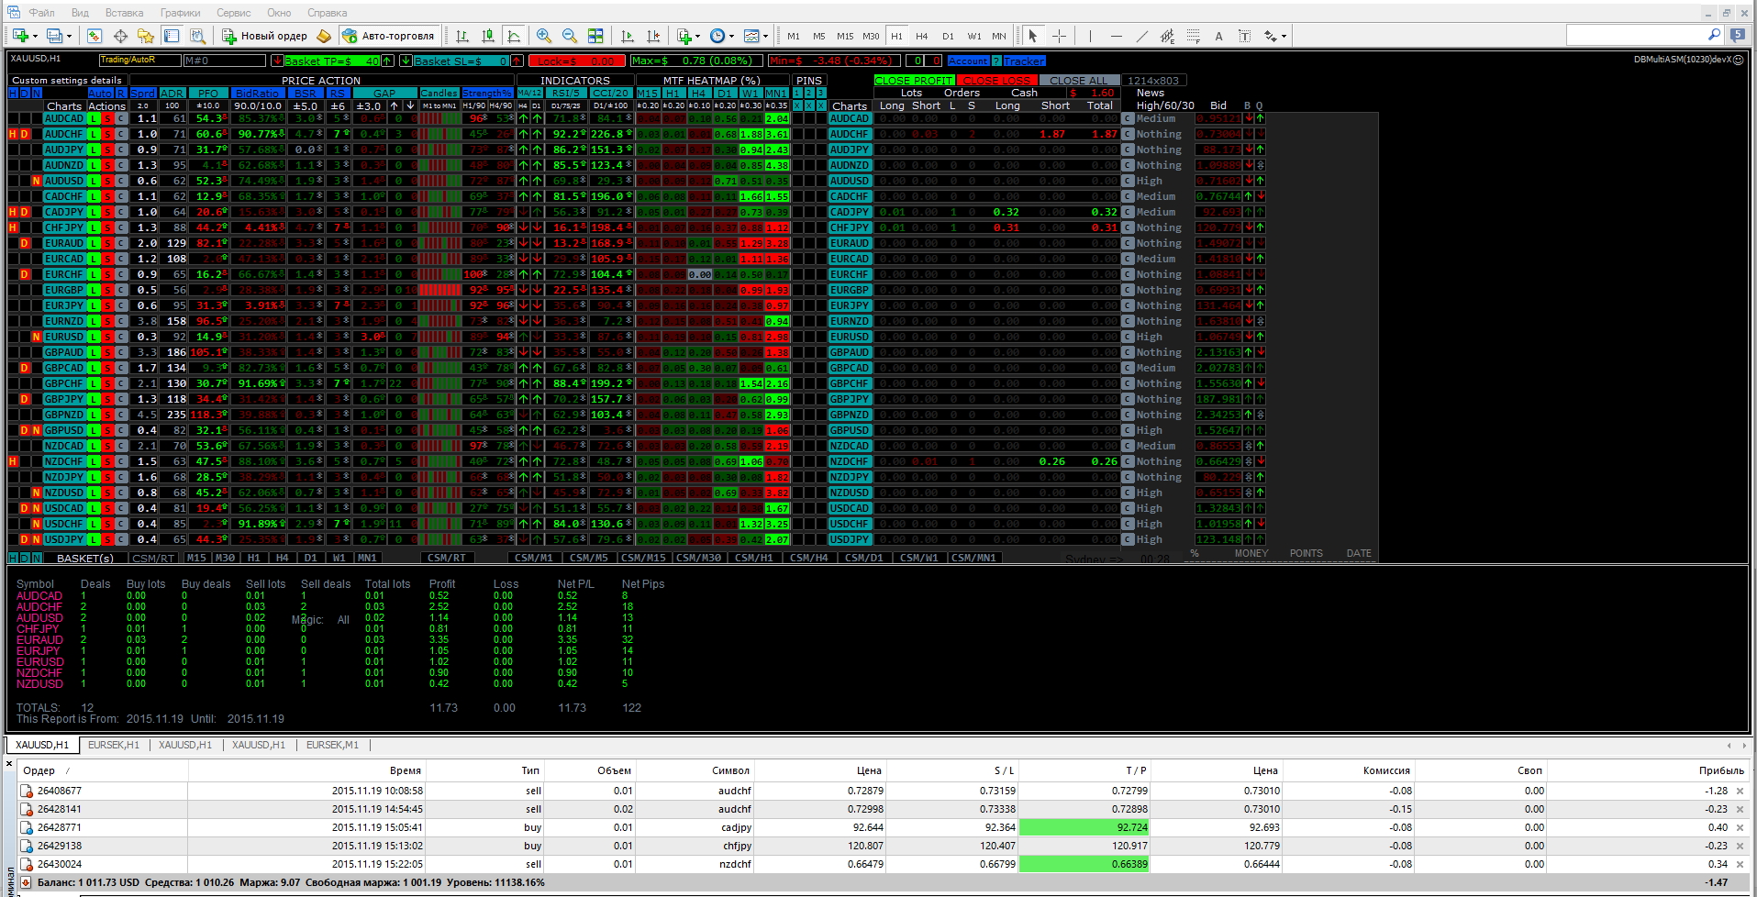Switch timeframe to M1
The width and height of the screenshot is (1757, 897).
pyautogui.click(x=794, y=36)
